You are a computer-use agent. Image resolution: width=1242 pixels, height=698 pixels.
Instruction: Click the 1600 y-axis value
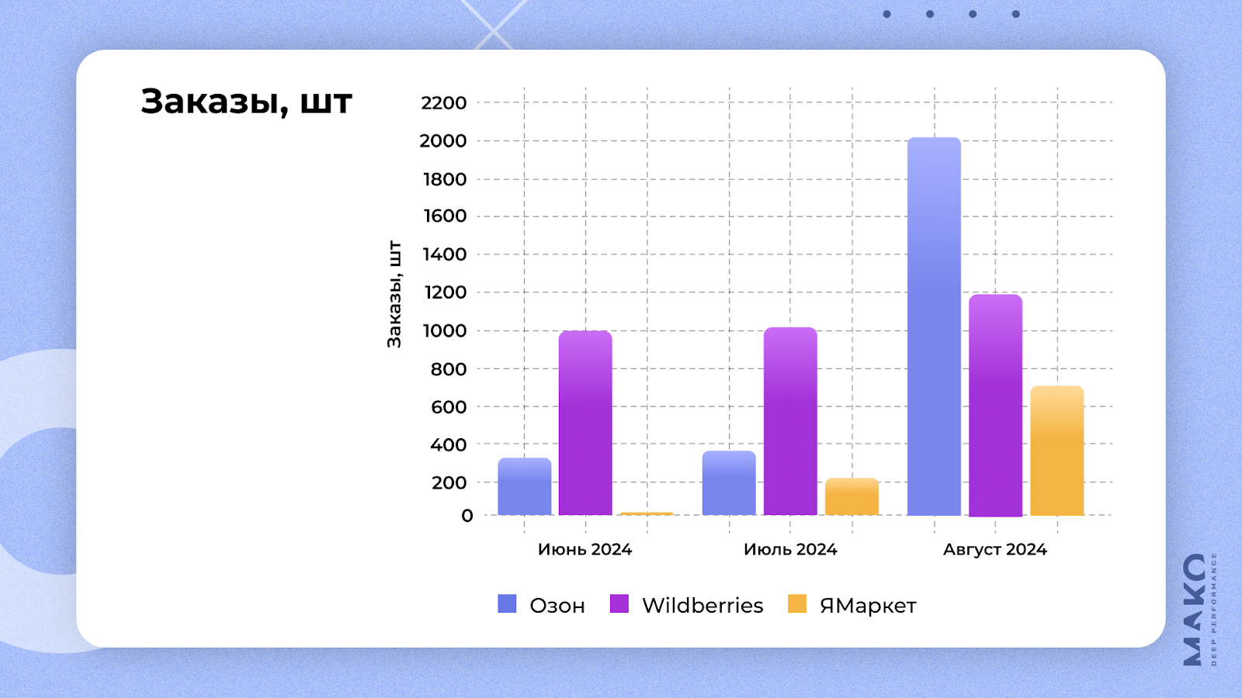(x=445, y=216)
